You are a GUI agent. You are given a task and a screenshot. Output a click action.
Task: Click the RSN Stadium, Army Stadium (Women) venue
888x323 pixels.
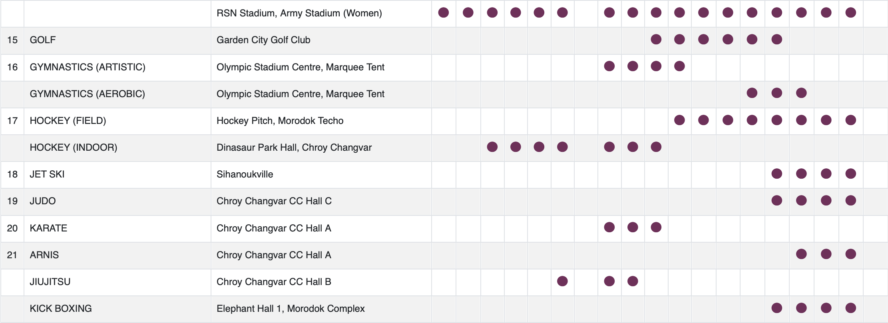tap(299, 13)
